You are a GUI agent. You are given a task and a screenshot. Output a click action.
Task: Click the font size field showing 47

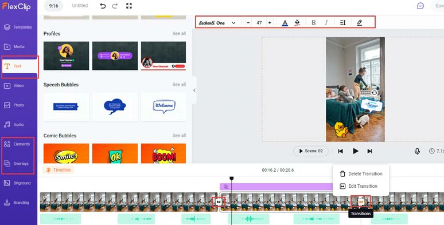pyautogui.click(x=259, y=22)
